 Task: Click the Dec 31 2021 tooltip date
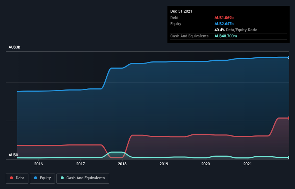[181, 11]
